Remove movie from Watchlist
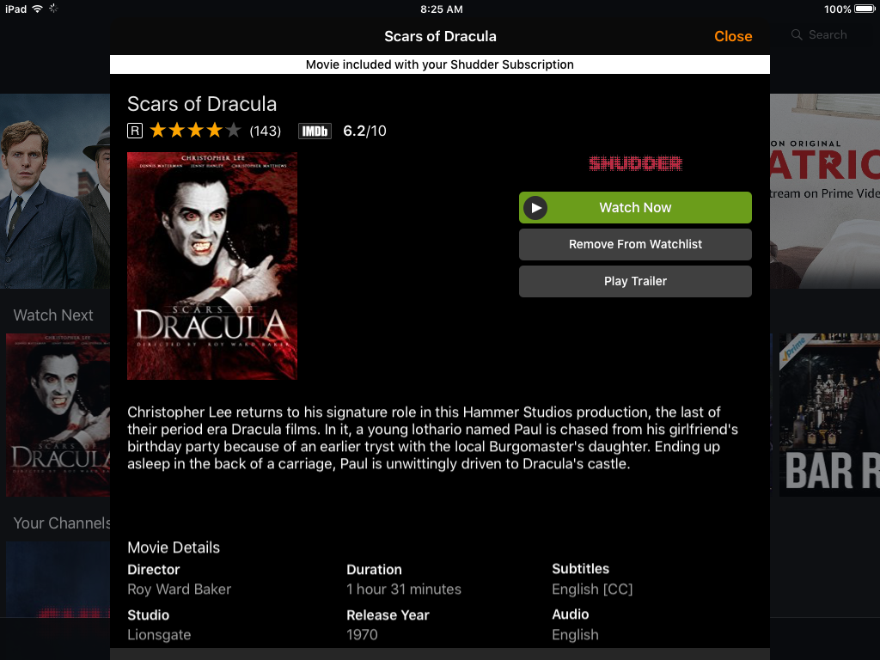 (635, 244)
